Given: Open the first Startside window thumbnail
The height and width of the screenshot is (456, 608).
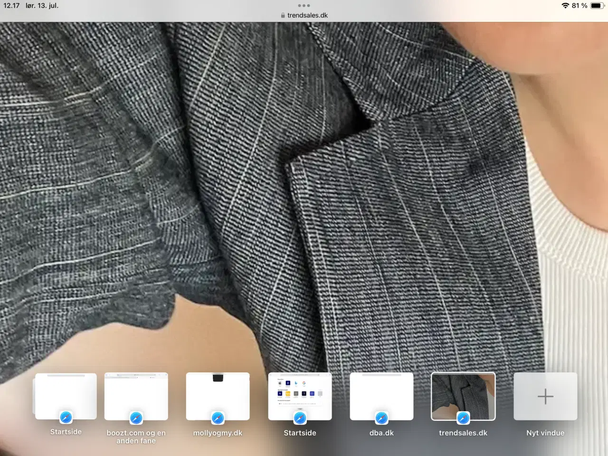Looking at the screenshot, I should 66,396.
